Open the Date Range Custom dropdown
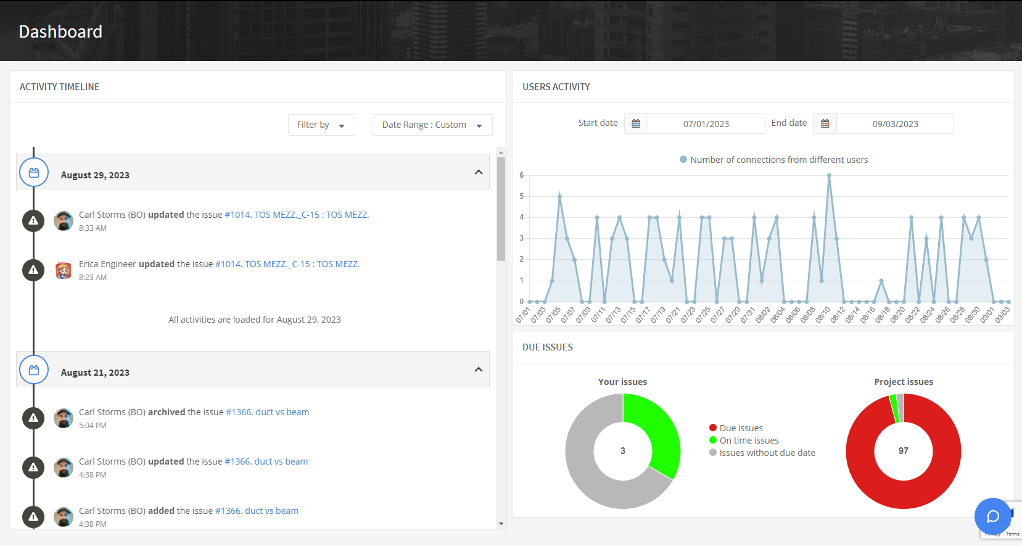 [432, 125]
